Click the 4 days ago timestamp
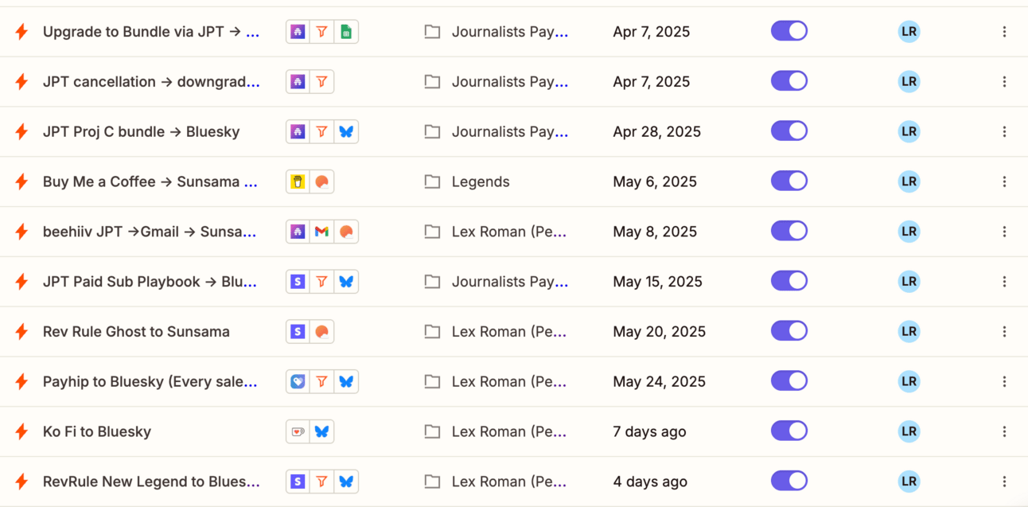This screenshot has width=1028, height=507. (650, 482)
